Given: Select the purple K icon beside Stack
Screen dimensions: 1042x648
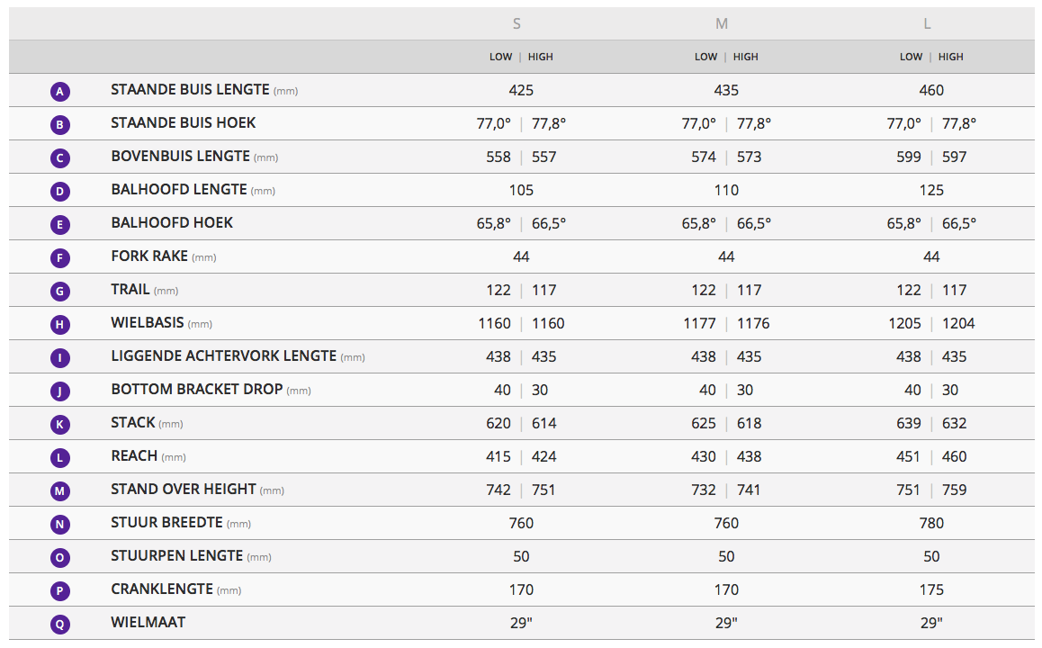Looking at the screenshot, I should coord(60,425).
